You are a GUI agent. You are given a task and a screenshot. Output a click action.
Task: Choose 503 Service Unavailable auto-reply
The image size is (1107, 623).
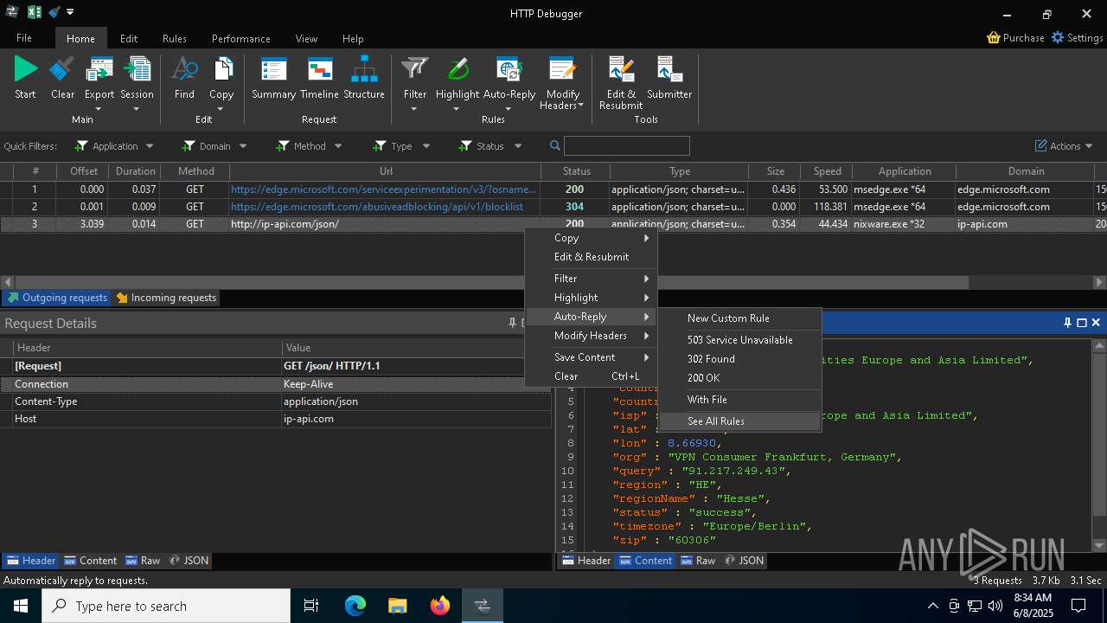click(739, 340)
